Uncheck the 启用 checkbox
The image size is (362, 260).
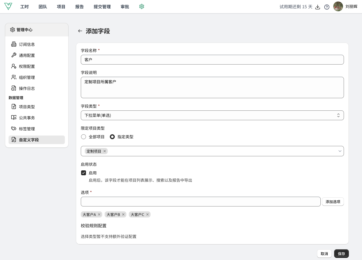[x=84, y=173]
